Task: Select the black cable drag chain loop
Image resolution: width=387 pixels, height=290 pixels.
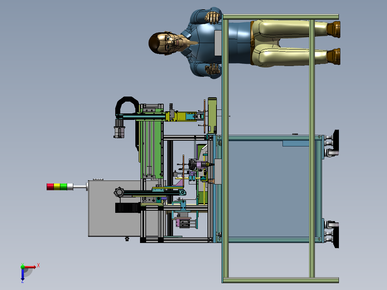Action: pos(127,105)
